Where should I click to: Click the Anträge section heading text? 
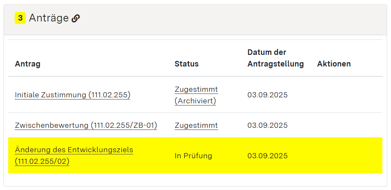point(49,18)
